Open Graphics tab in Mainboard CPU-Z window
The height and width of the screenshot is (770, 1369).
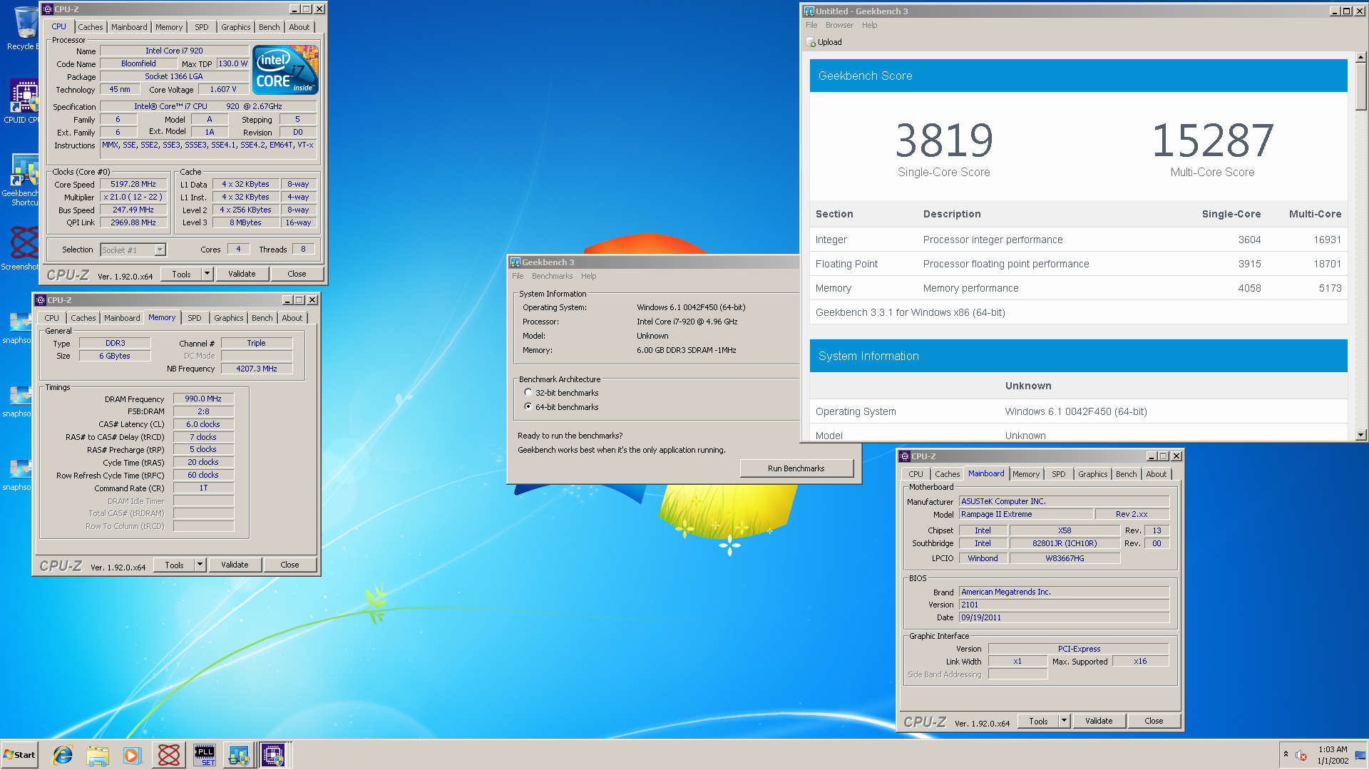(x=1092, y=474)
